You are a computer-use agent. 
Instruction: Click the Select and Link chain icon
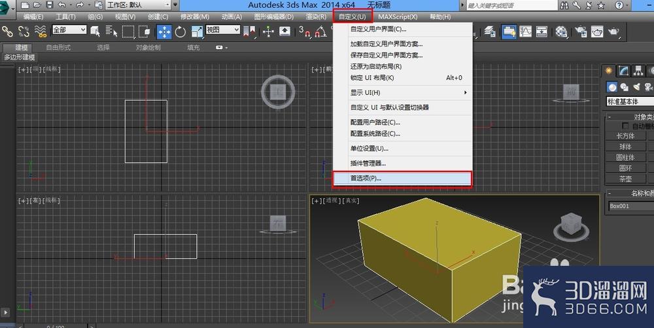click(7, 31)
